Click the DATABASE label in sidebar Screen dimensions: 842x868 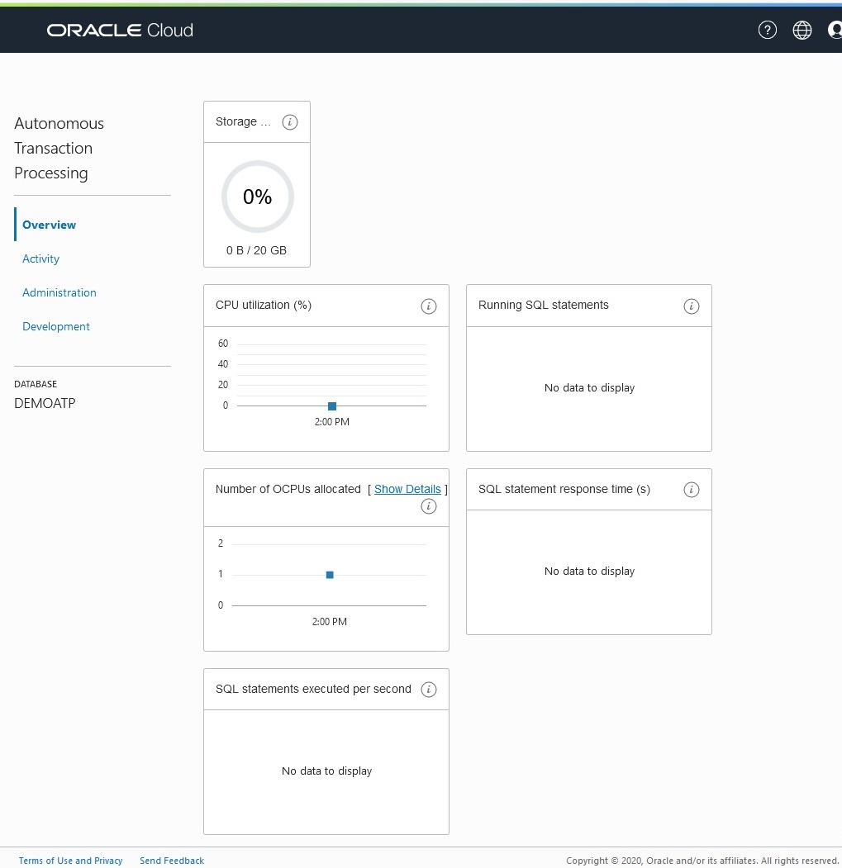pos(36,384)
